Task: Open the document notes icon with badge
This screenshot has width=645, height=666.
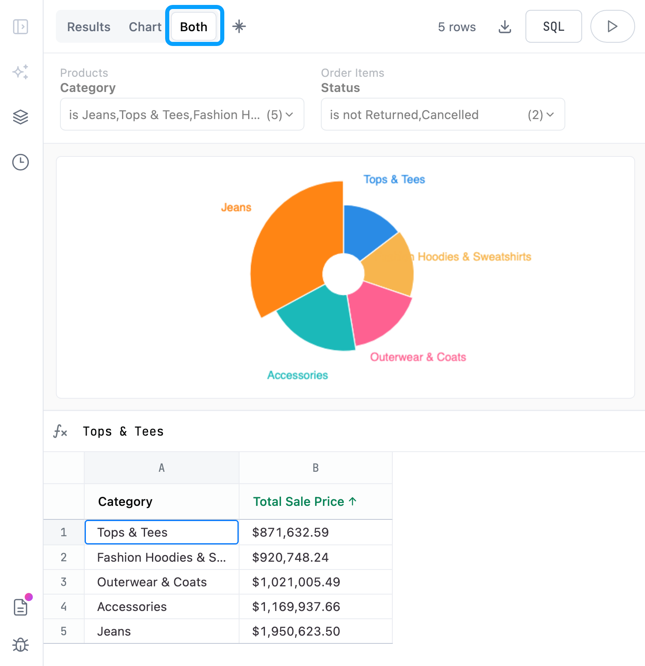Action: (21, 607)
